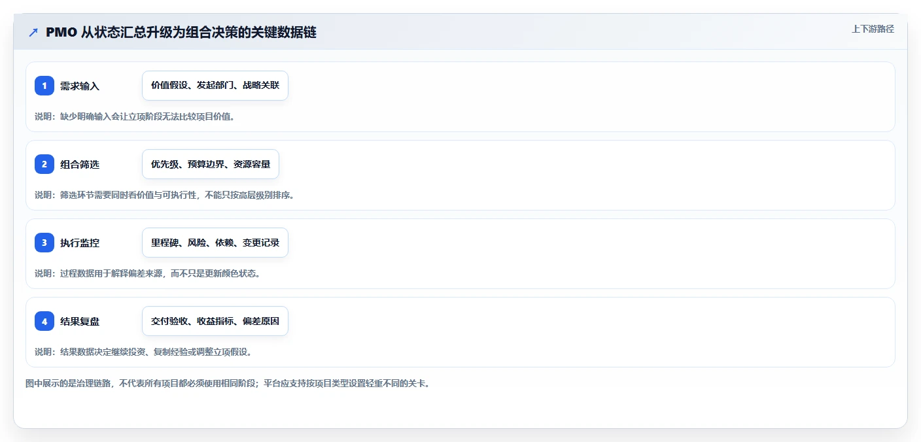
Task: Click the step 4 number badge
Action: pos(44,321)
